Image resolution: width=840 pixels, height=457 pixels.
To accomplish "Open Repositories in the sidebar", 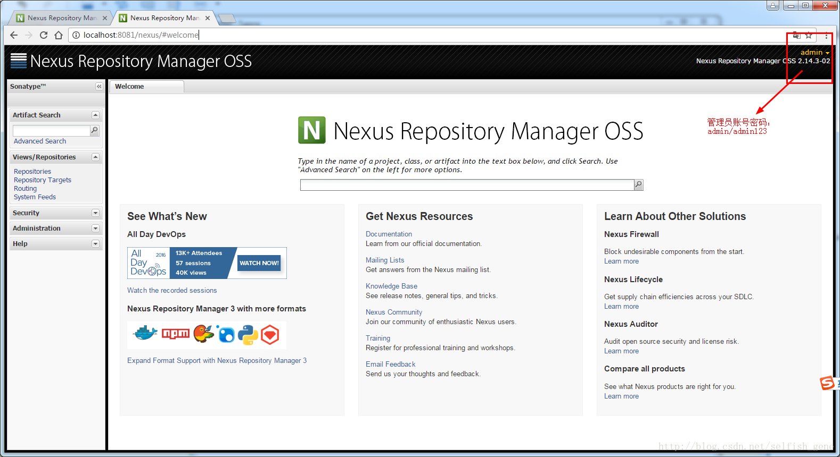I will point(32,172).
